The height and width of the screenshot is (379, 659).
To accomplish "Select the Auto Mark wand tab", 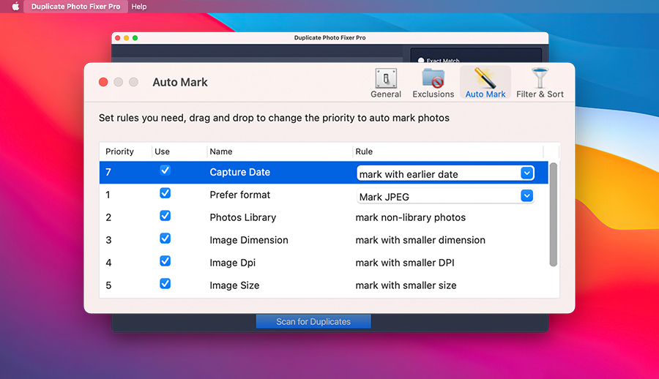I will point(485,83).
